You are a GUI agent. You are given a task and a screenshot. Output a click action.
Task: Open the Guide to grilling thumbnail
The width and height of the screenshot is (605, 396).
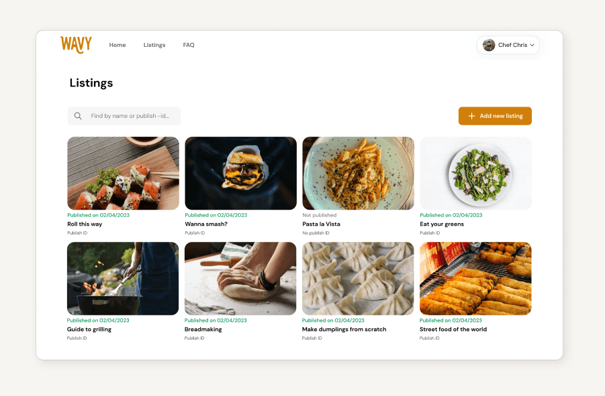tap(123, 278)
